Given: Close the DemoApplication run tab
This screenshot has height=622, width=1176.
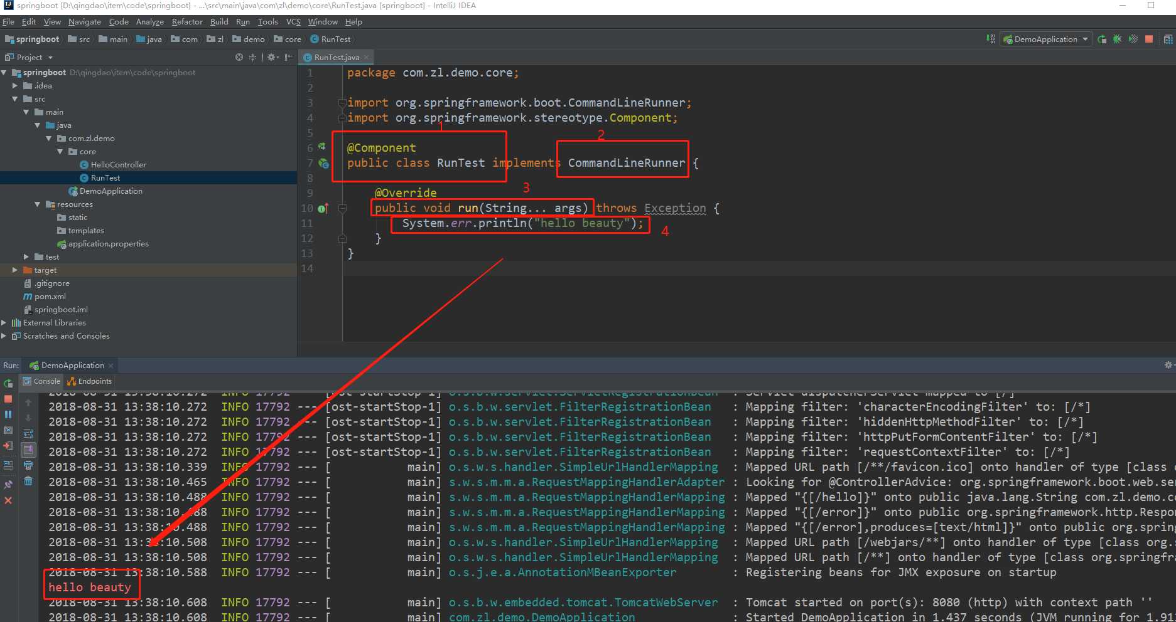Looking at the screenshot, I should tap(111, 366).
